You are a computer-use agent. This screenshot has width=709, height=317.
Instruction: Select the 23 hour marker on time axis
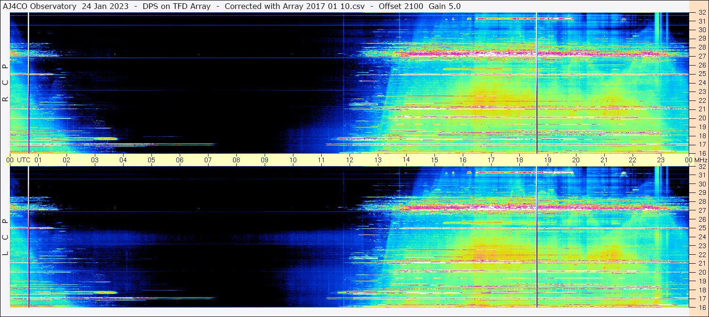pos(661,160)
